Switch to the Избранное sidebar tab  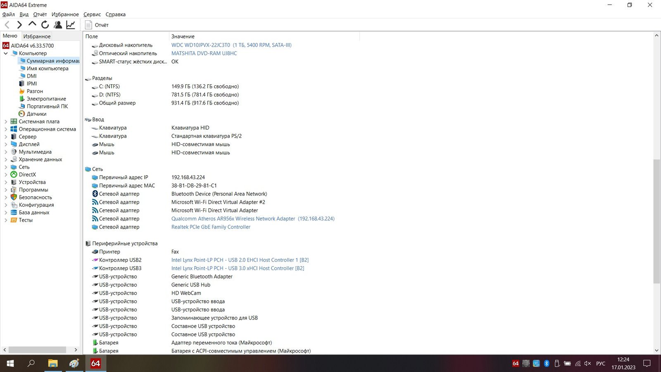coord(37,36)
